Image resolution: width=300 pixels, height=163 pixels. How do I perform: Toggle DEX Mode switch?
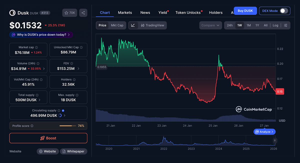[x=284, y=11]
